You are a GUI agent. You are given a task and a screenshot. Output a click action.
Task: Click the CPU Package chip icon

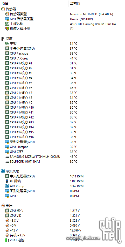click(x=7, y=54)
